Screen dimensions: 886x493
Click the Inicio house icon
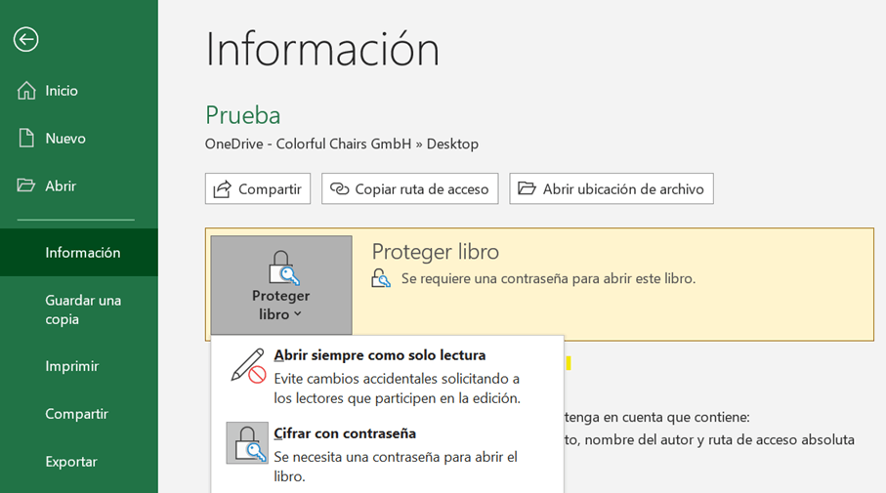coord(26,91)
